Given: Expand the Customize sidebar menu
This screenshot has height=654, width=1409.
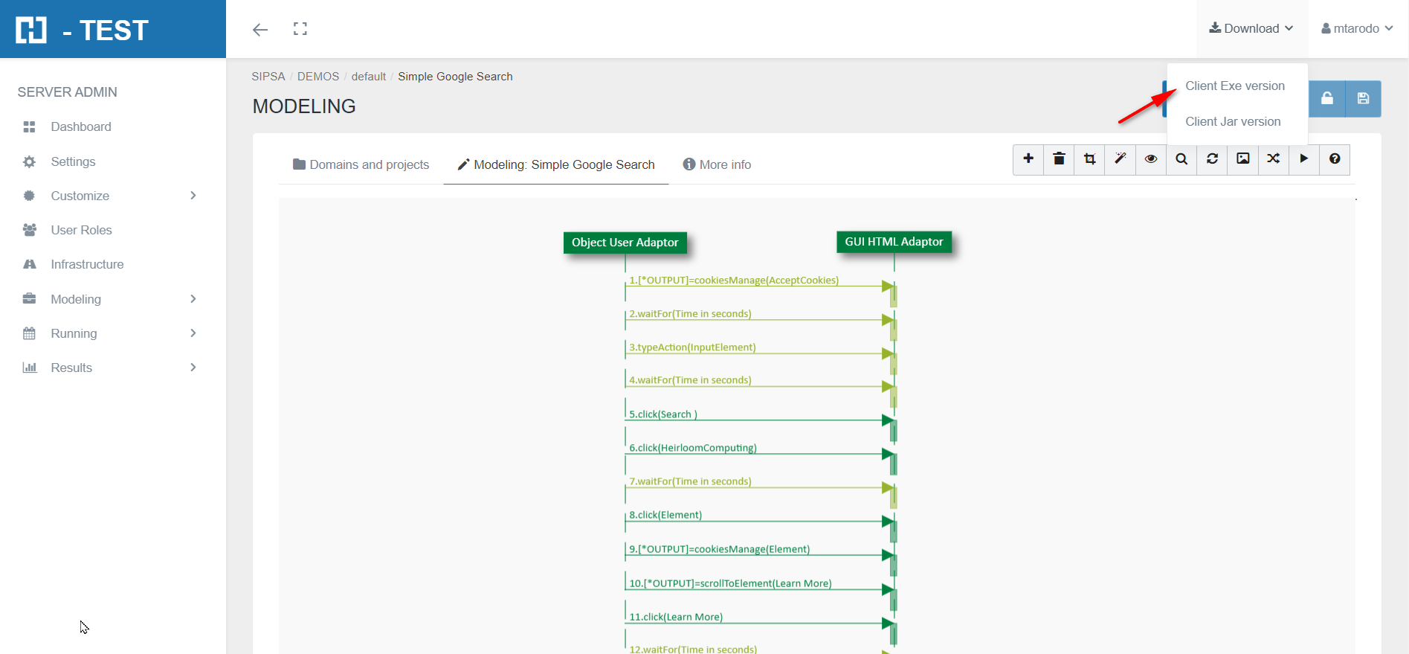Looking at the screenshot, I should point(112,196).
